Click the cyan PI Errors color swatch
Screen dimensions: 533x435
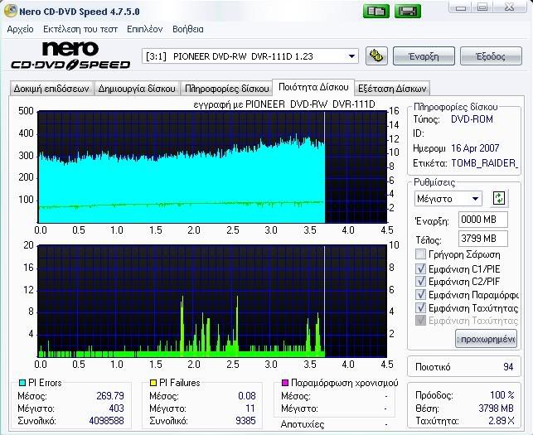pos(22,384)
